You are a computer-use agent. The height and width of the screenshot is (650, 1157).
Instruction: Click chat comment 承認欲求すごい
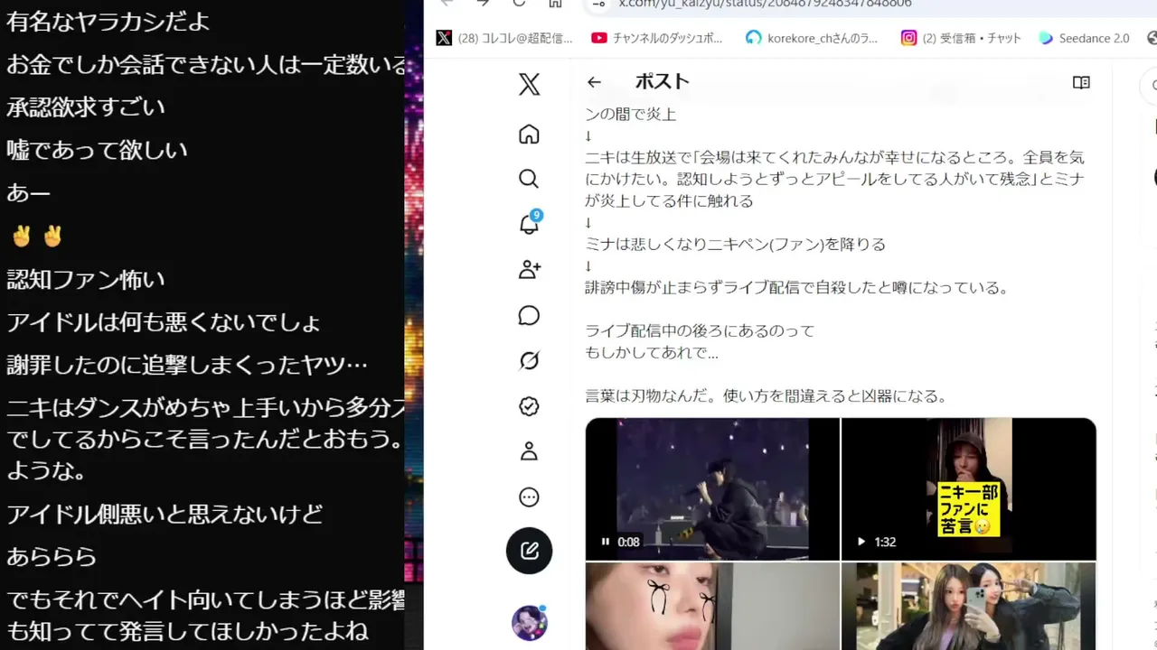coord(86,107)
